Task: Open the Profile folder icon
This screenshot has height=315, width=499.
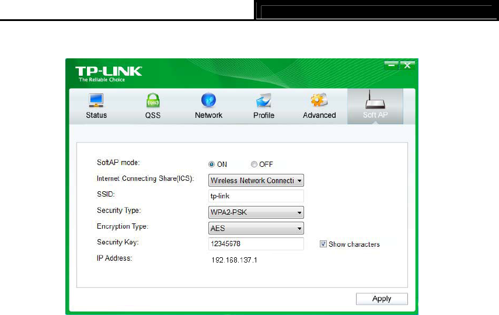Action: [x=263, y=100]
